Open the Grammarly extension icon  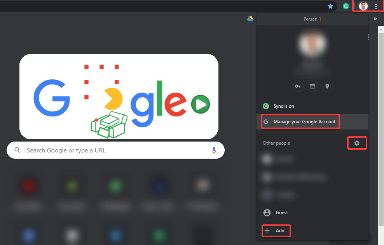click(346, 6)
